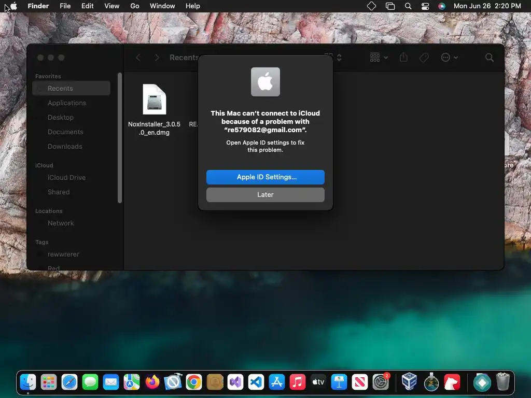The width and height of the screenshot is (531, 398).
Task: Launch Firefox from the Dock
Action: 152,382
